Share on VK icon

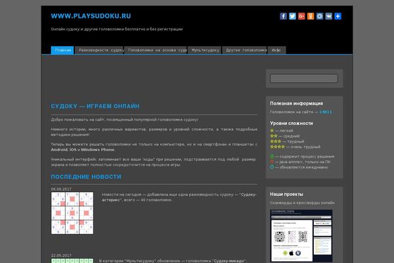coord(328,16)
